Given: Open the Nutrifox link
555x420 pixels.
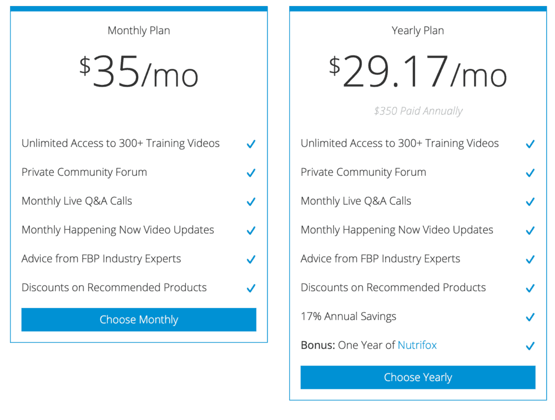Looking at the screenshot, I should 417,345.
